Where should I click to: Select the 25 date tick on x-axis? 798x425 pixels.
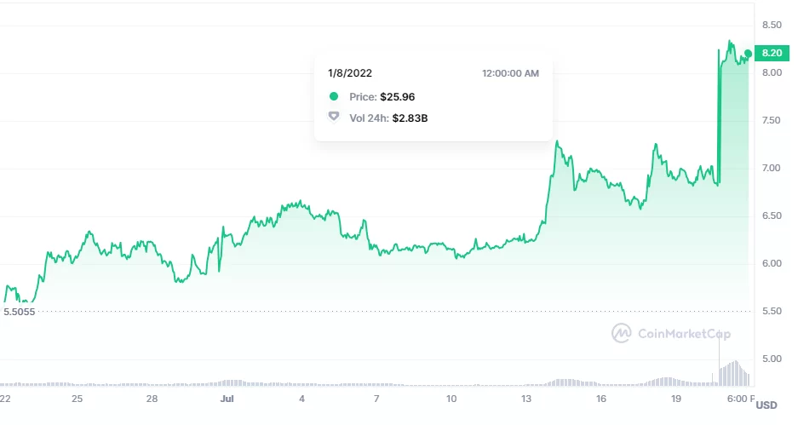point(77,399)
